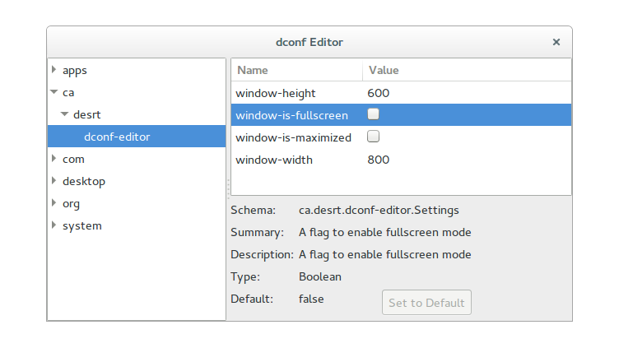The height and width of the screenshot is (348, 619).
Task: Select the window-height row
Action: pos(401,93)
